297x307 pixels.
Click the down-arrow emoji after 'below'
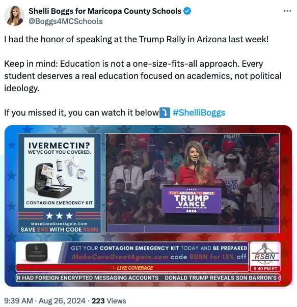coord(165,113)
